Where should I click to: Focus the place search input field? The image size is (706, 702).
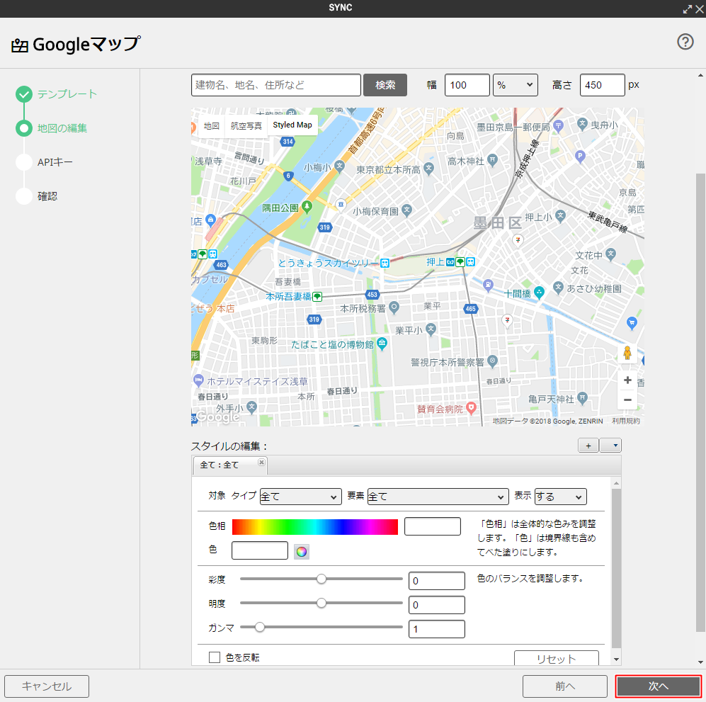click(x=276, y=85)
